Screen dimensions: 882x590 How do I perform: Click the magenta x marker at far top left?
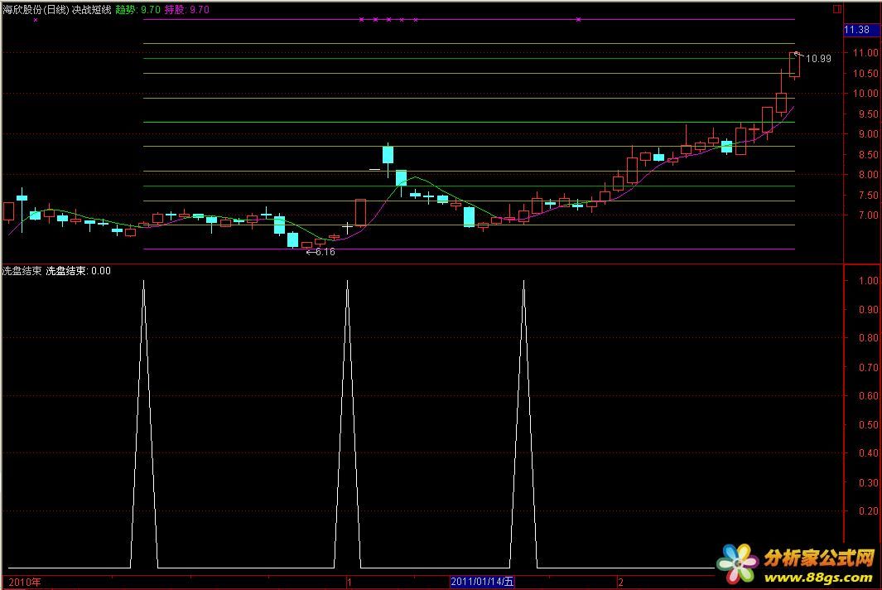click(36, 20)
